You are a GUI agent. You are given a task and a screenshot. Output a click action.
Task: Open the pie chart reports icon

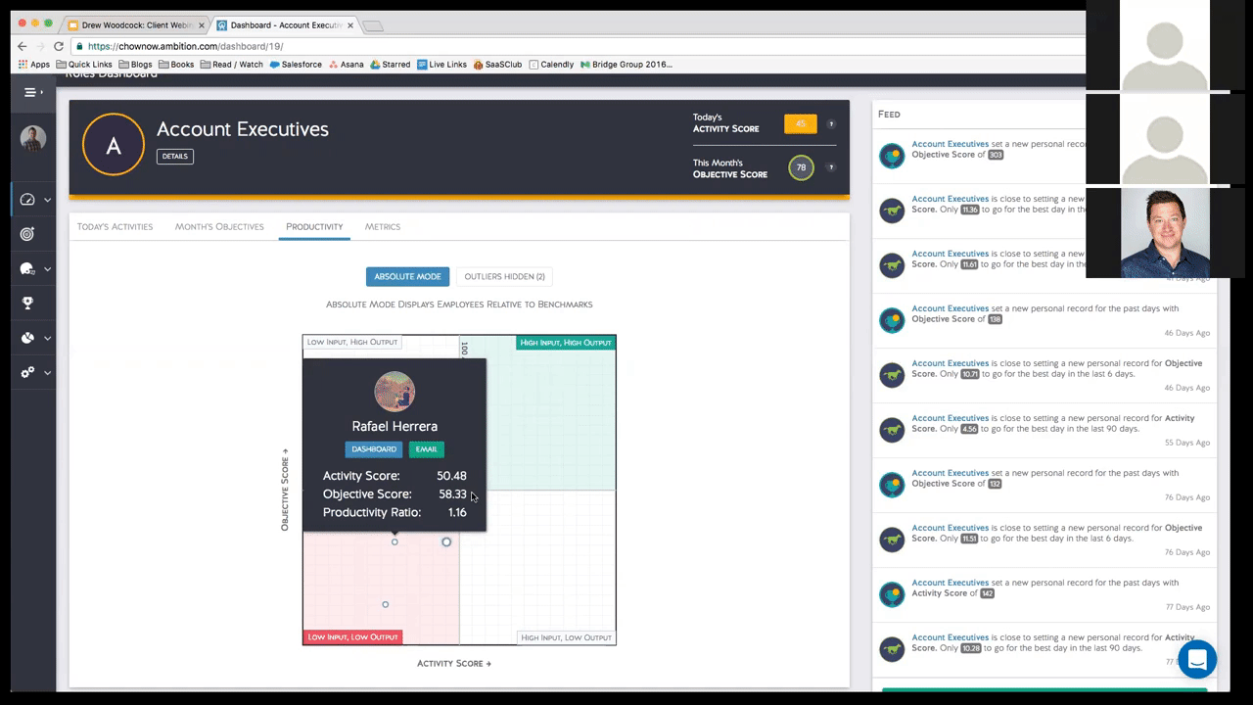[27, 338]
